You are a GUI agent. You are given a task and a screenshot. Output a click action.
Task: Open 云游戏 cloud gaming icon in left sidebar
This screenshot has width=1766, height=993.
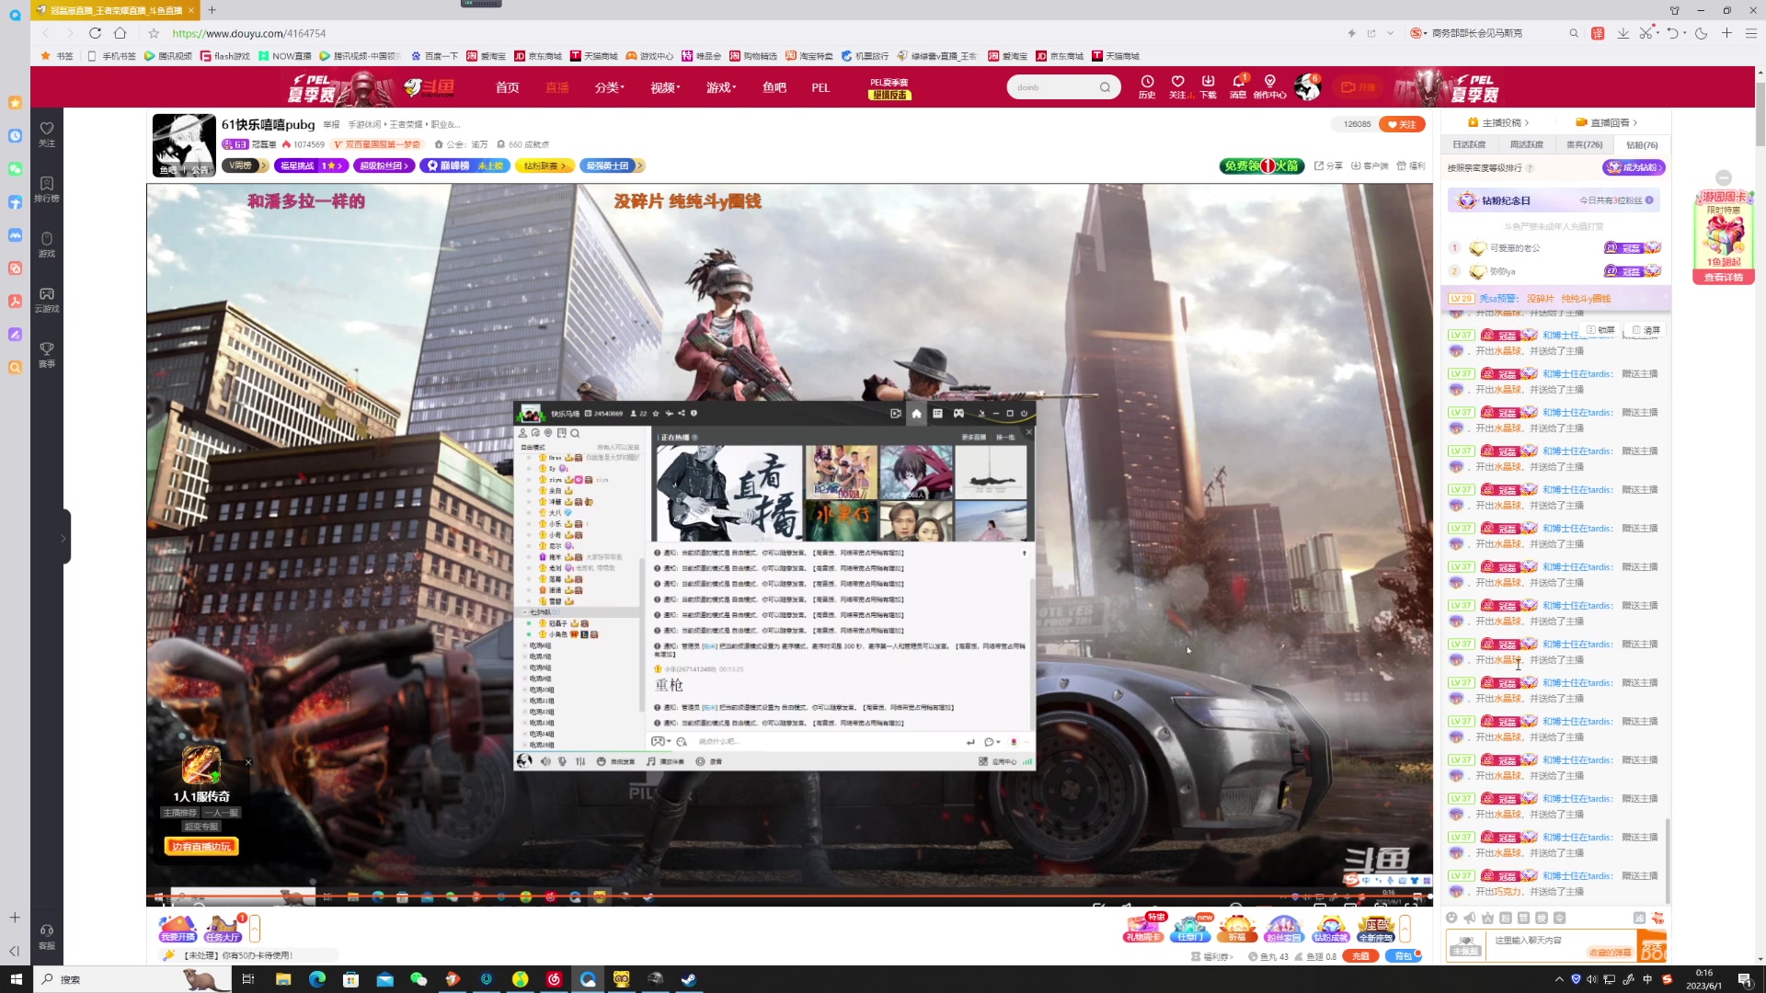coord(47,299)
